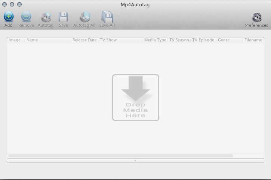Click the Remove icon in toolbar
This screenshot has height=180, width=271.
coord(26,17)
